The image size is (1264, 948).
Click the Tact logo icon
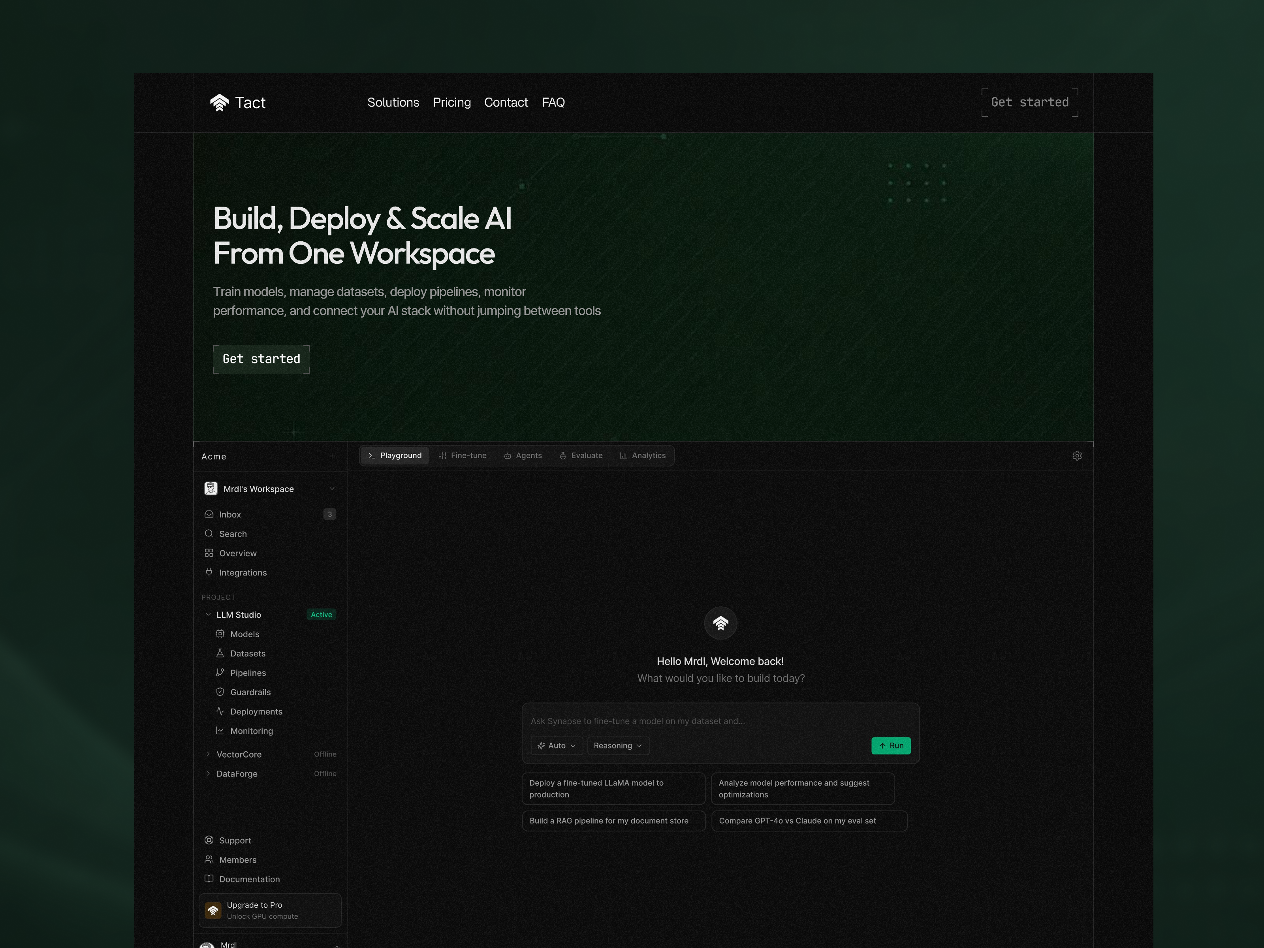coord(220,102)
